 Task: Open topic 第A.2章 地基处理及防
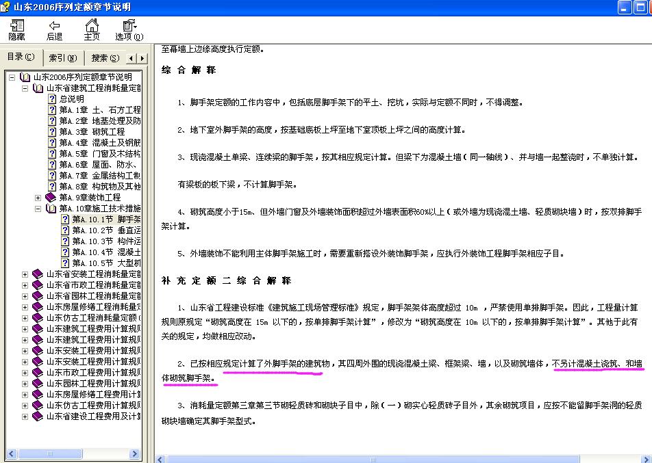100,121
